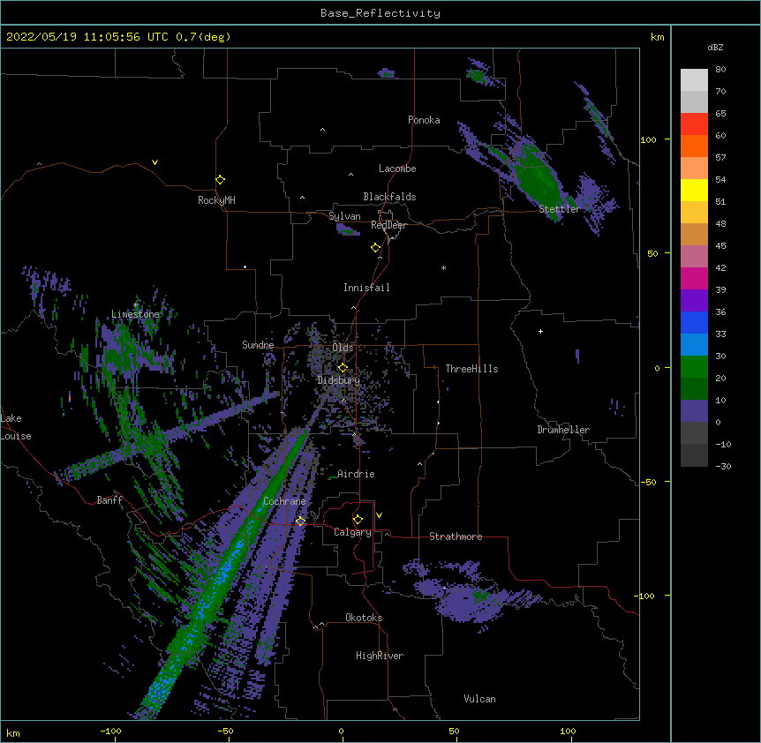
Task: Click the Okotoks town label
Action: (364, 618)
